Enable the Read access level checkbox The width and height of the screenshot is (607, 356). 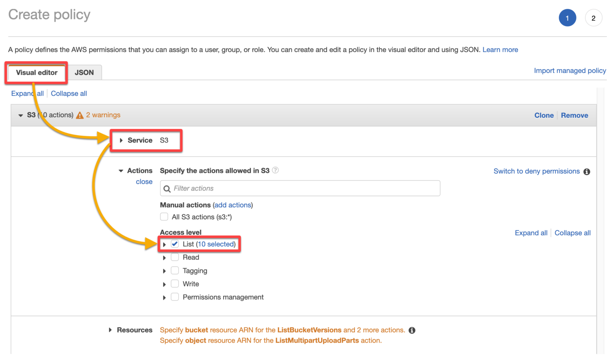pyautogui.click(x=175, y=257)
